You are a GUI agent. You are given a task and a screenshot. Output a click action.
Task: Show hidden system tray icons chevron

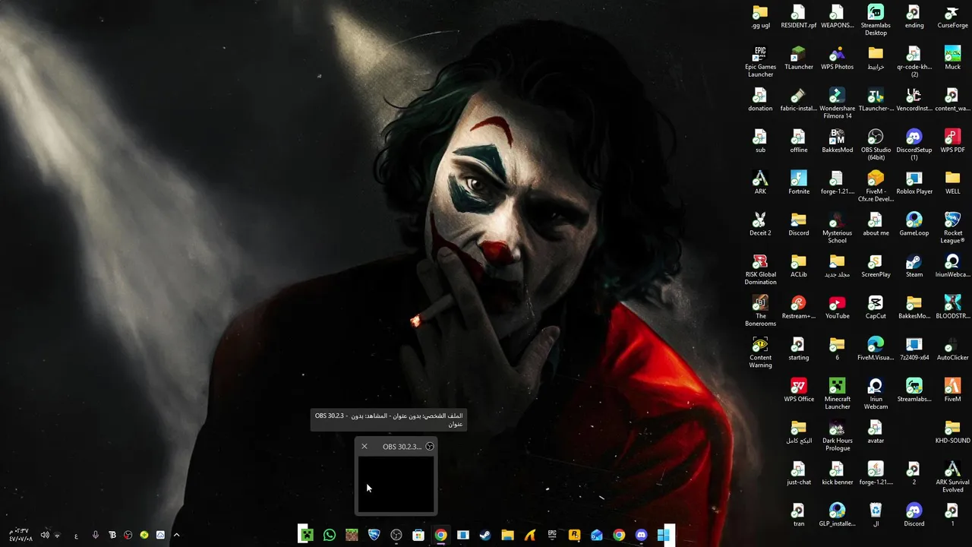(176, 535)
